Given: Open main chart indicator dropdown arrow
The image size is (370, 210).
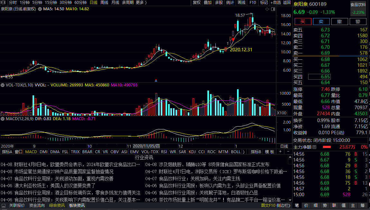Looking at the screenshot, I should 40,9.
